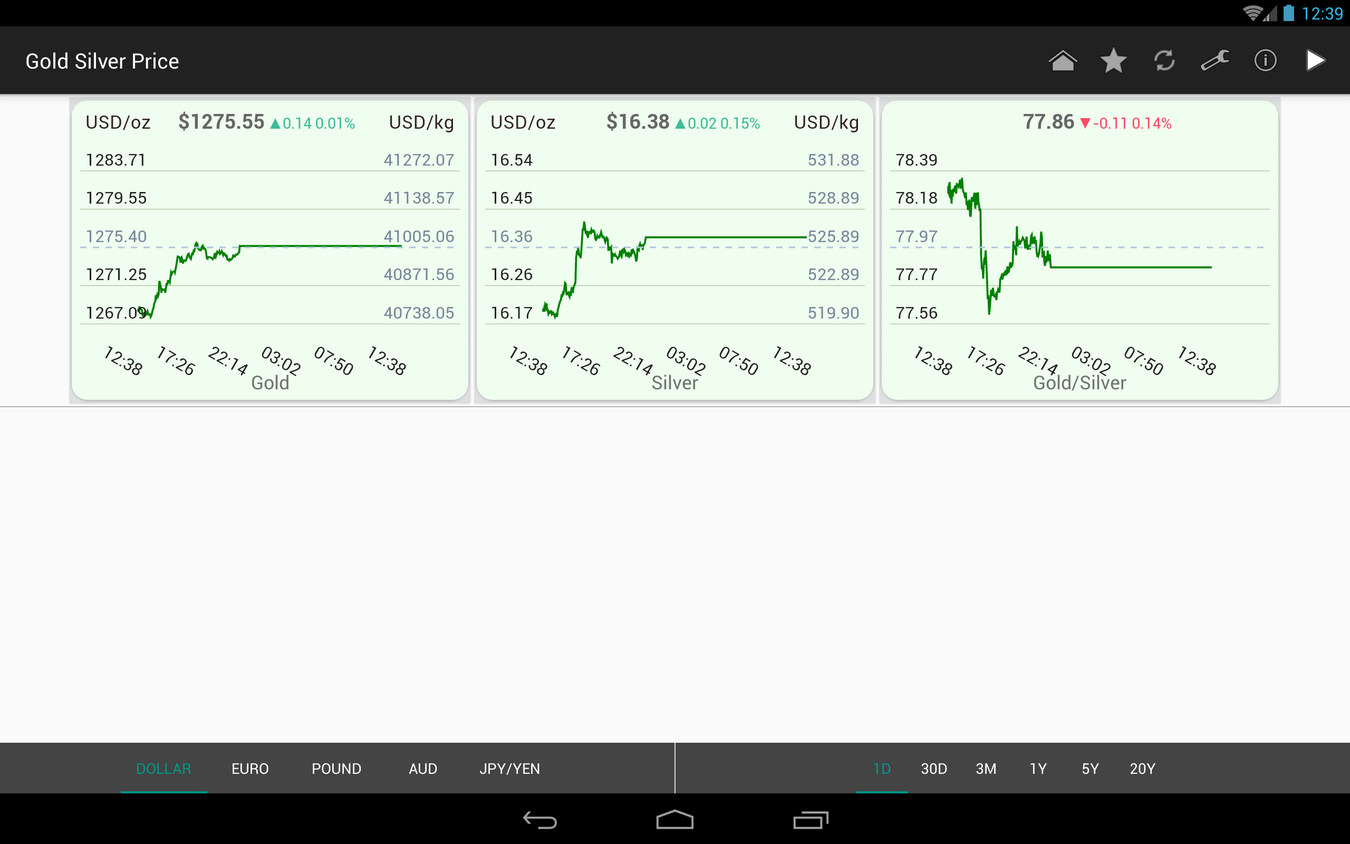The width and height of the screenshot is (1350, 844).
Task: Select the POUND currency tab
Action: click(336, 769)
